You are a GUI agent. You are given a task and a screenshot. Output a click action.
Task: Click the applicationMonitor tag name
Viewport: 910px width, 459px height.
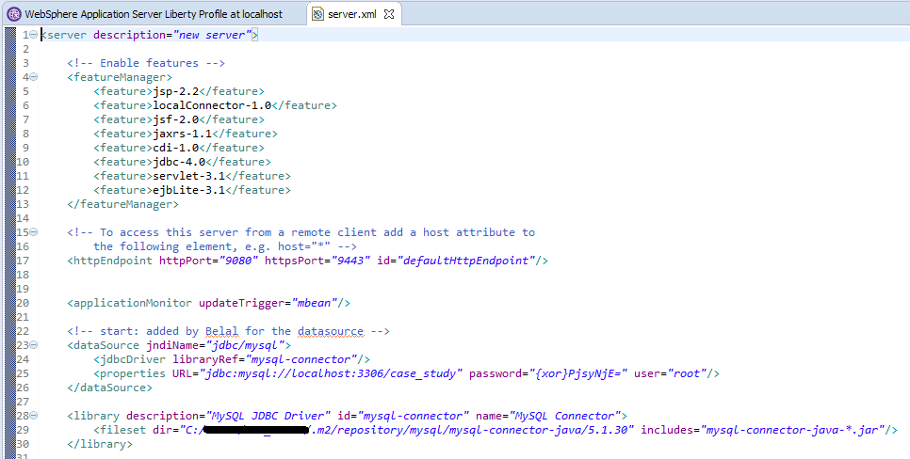(x=132, y=303)
